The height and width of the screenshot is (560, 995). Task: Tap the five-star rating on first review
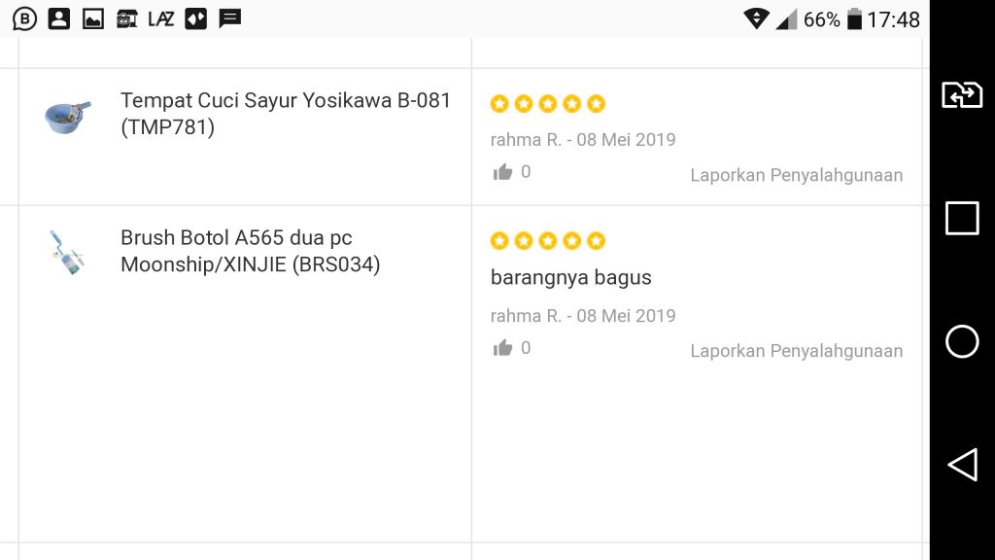(x=548, y=103)
